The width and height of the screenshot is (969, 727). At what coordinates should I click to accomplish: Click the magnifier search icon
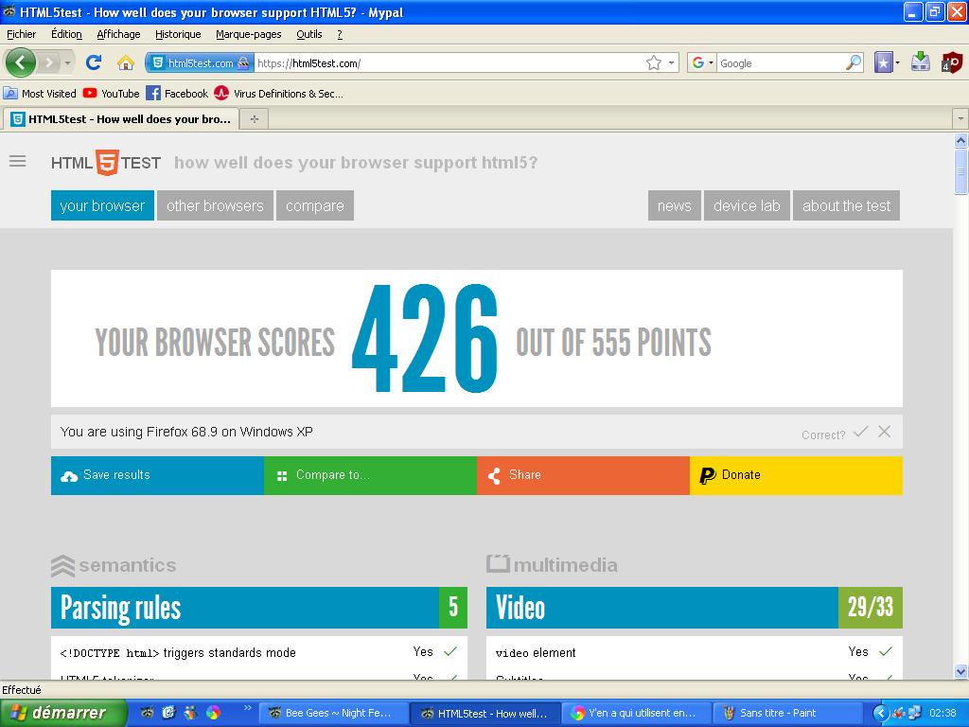[x=854, y=62]
